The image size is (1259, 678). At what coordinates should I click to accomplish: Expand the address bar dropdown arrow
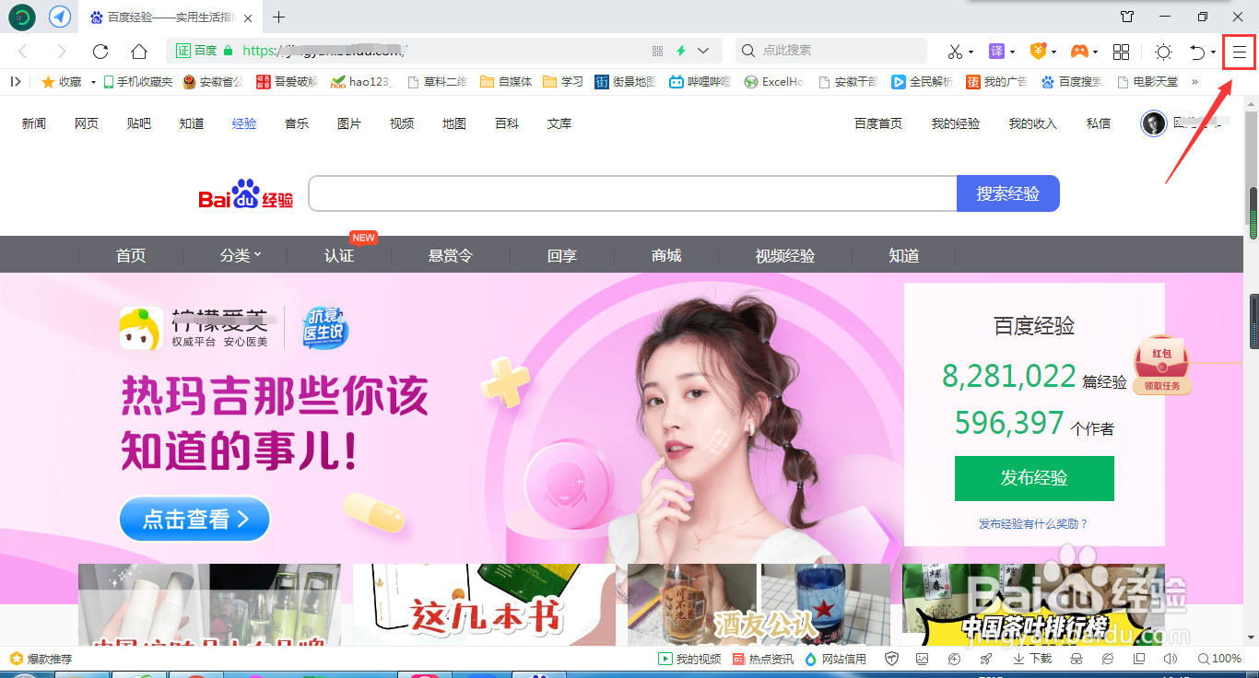tap(704, 51)
